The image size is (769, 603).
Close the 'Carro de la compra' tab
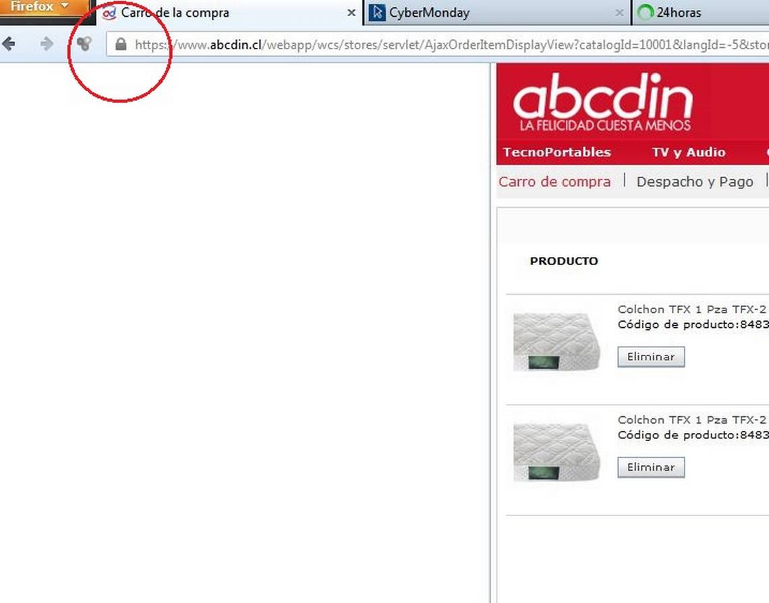pyautogui.click(x=351, y=13)
